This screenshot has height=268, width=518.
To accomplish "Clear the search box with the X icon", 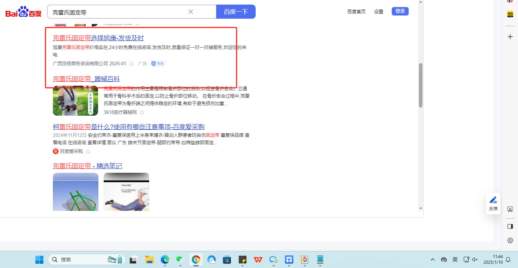I will pyautogui.click(x=191, y=12).
